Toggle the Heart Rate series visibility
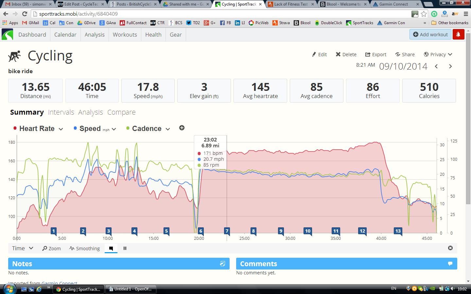The width and height of the screenshot is (471, 294). [37, 128]
